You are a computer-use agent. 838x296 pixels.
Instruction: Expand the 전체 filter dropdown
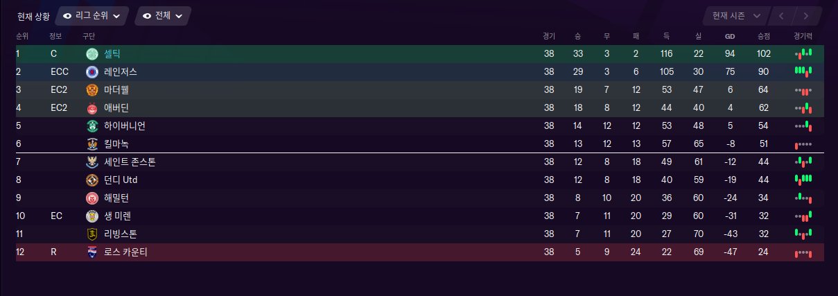click(x=163, y=15)
